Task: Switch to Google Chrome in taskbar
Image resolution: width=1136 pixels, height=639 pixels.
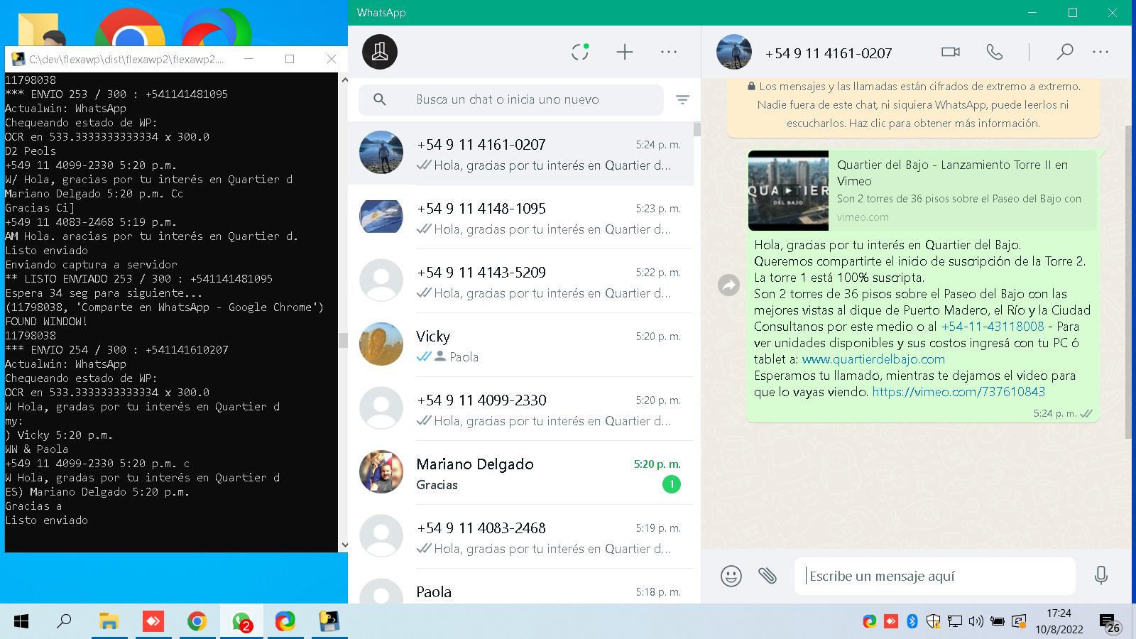Action: [x=197, y=622]
